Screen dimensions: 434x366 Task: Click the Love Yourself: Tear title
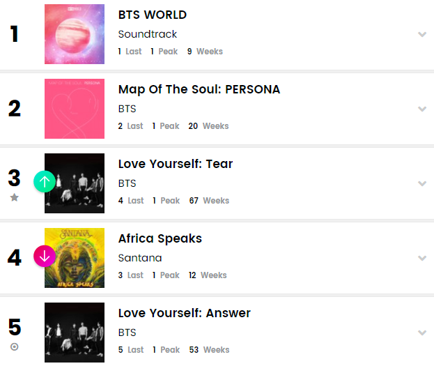[x=176, y=164]
